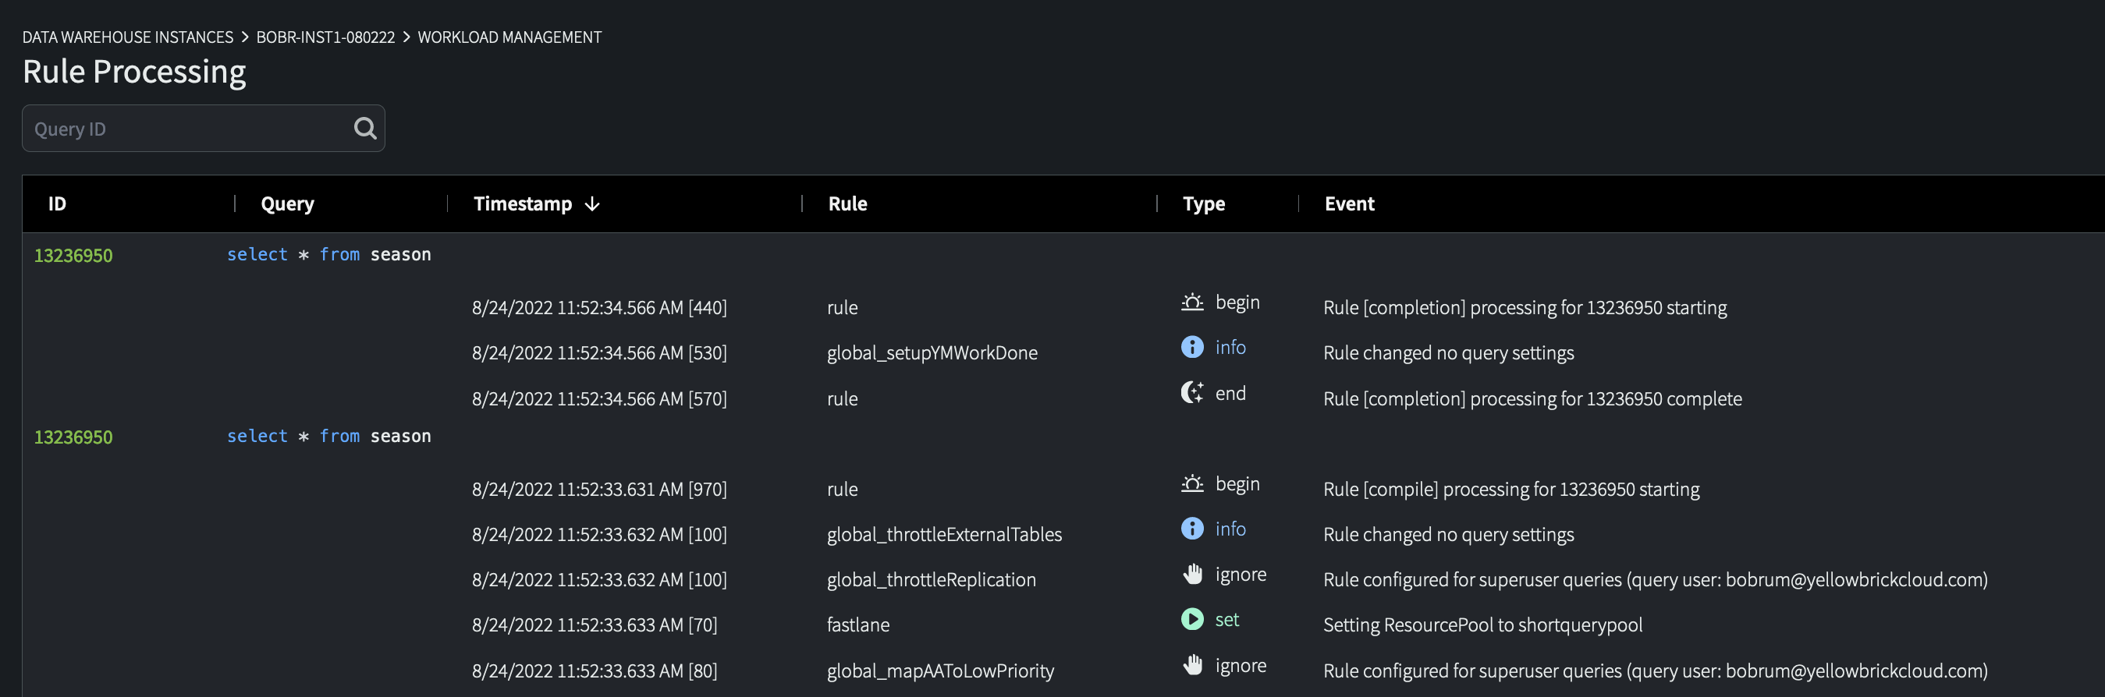The height and width of the screenshot is (697, 2105).
Task: Open Data Warehouse Instances breadcrumb
Action: [127, 37]
